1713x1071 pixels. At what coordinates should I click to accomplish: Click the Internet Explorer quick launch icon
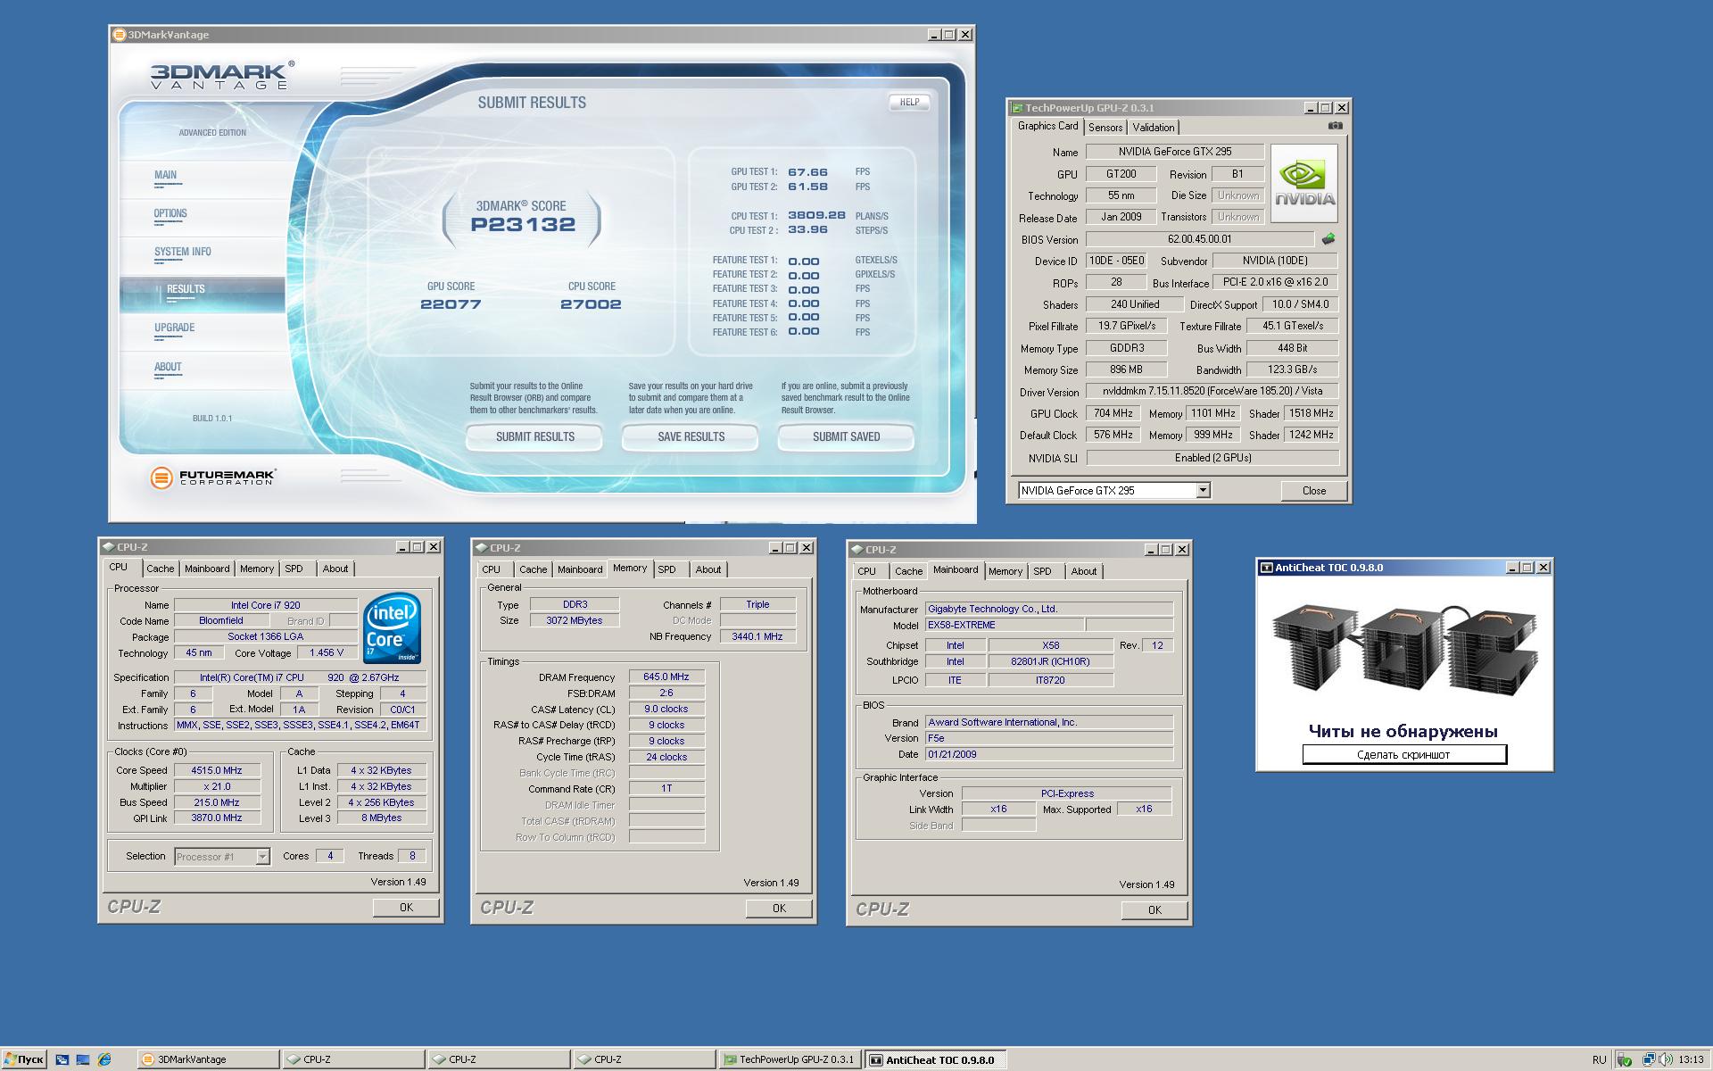click(x=104, y=1059)
